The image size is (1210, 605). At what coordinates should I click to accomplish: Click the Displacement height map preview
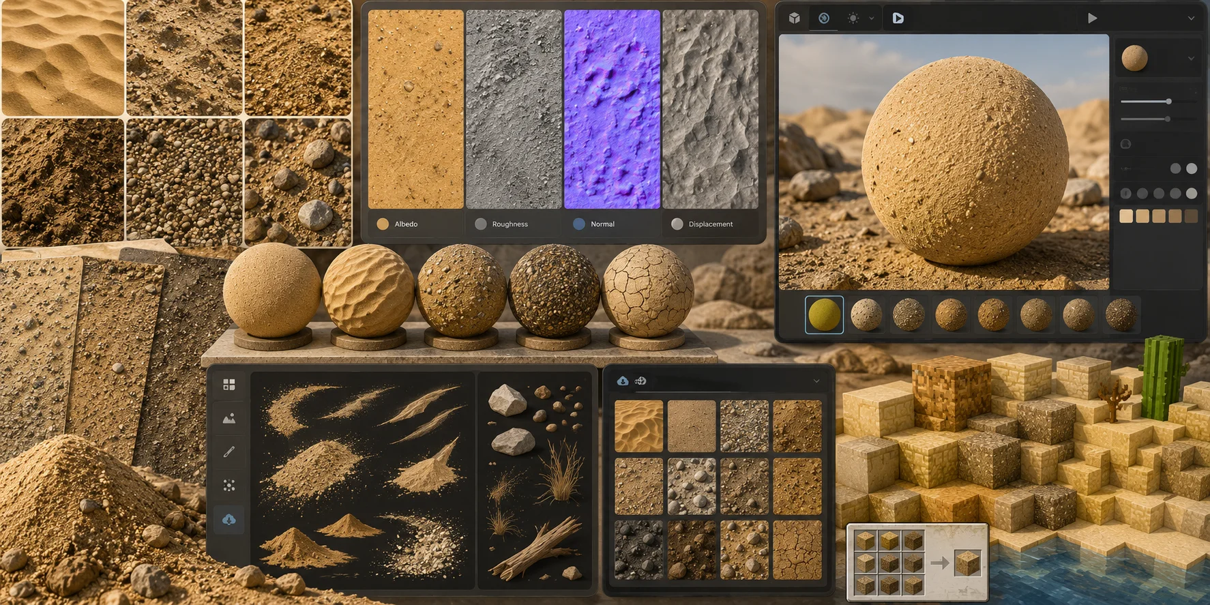tap(710, 109)
